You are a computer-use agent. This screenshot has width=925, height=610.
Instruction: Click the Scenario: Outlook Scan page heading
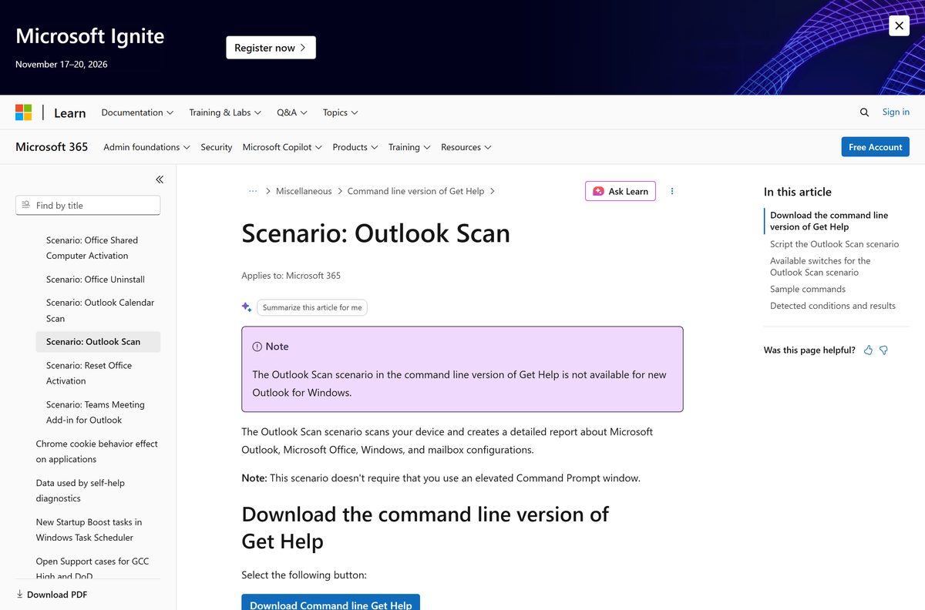click(375, 233)
